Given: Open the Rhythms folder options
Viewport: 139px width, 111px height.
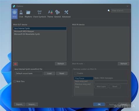Looking at the screenshot, I should (28, 14).
